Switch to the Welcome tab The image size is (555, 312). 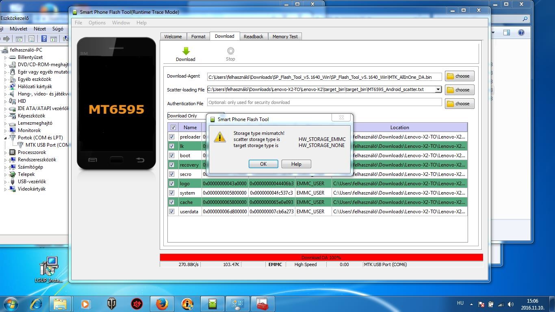pos(173,37)
